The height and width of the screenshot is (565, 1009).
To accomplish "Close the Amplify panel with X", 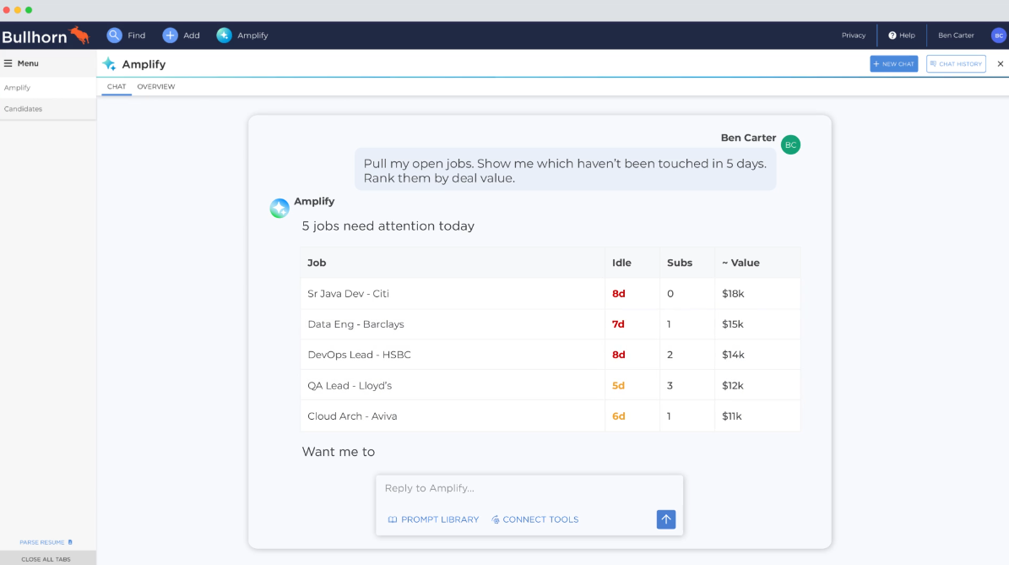I will point(1000,63).
